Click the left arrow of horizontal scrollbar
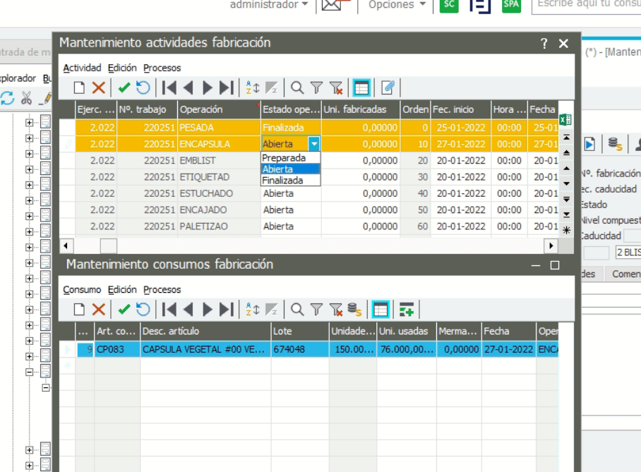Screen dimensions: 641x472 click(x=66, y=246)
